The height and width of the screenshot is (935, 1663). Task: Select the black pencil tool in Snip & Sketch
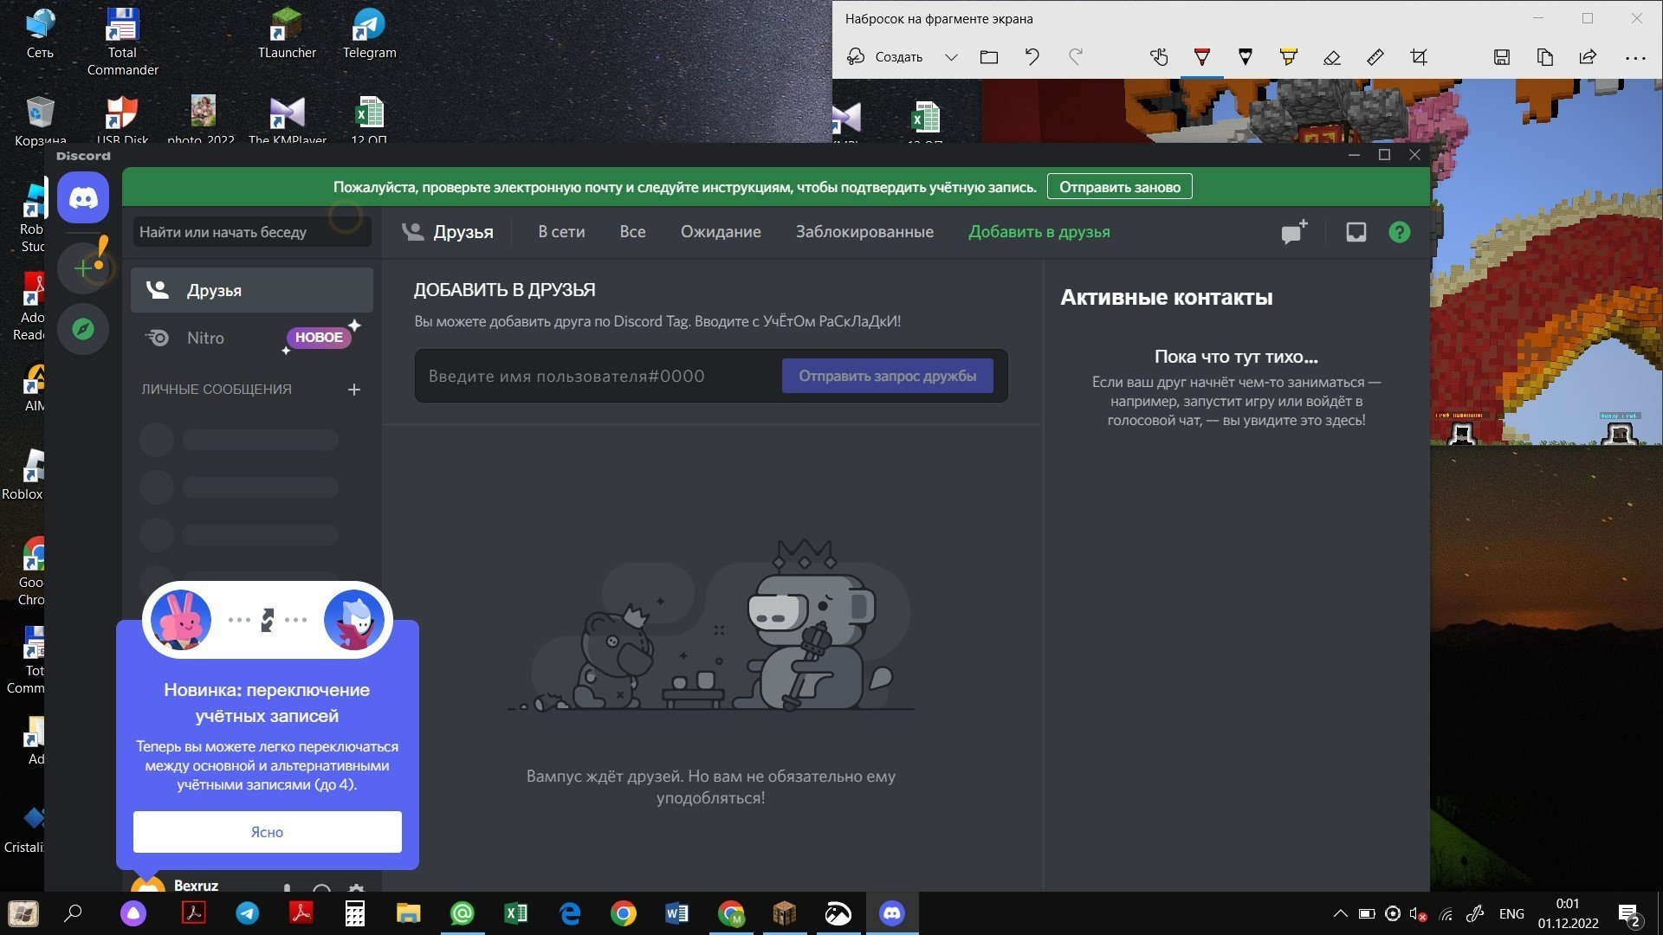pos(1246,57)
